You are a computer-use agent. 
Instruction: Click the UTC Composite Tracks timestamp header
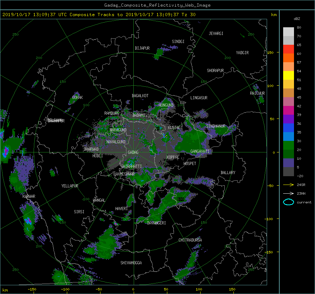coord(99,15)
